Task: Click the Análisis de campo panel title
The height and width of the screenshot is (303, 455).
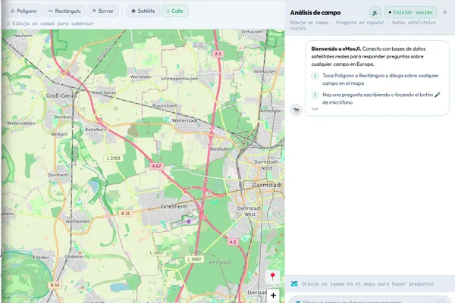Action: coord(315,12)
